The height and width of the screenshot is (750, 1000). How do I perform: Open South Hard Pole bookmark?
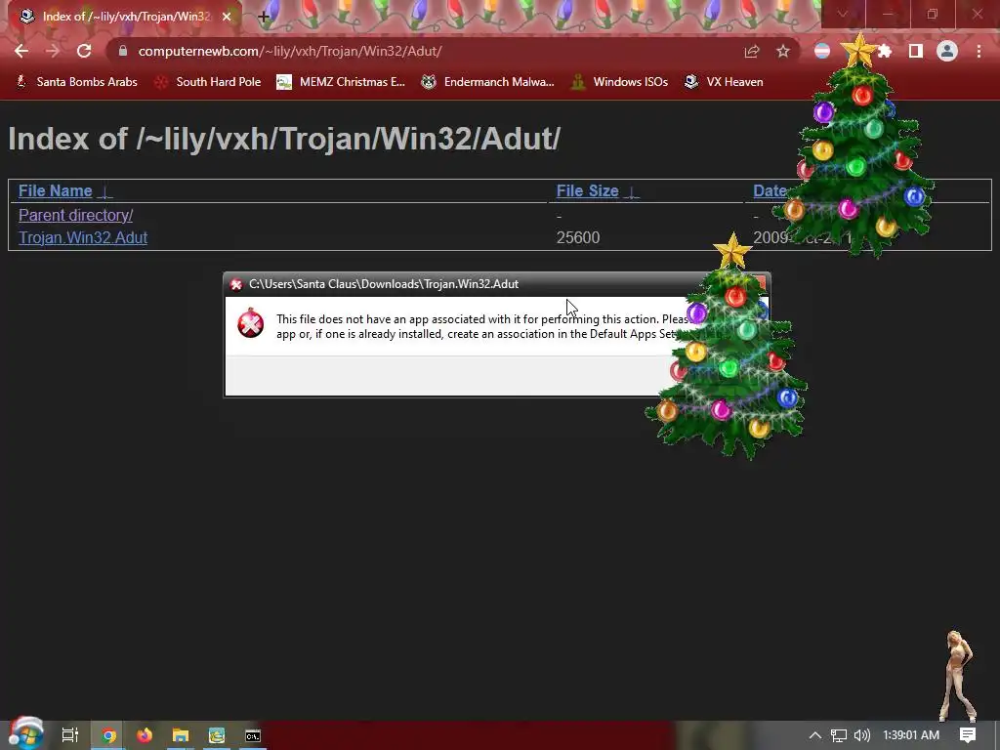pyautogui.click(x=208, y=82)
